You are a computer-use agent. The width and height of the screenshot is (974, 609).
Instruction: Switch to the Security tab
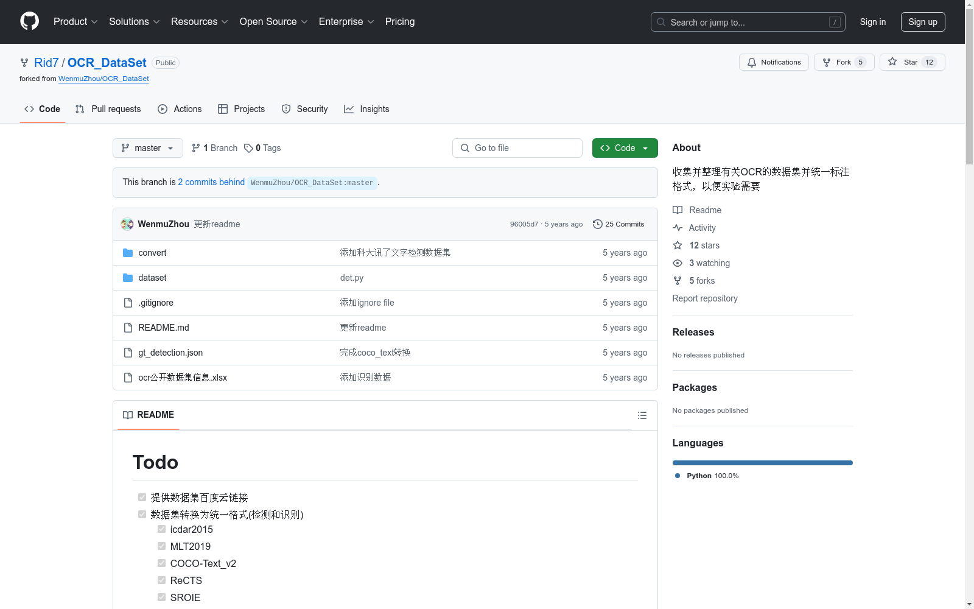pos(305,109)
